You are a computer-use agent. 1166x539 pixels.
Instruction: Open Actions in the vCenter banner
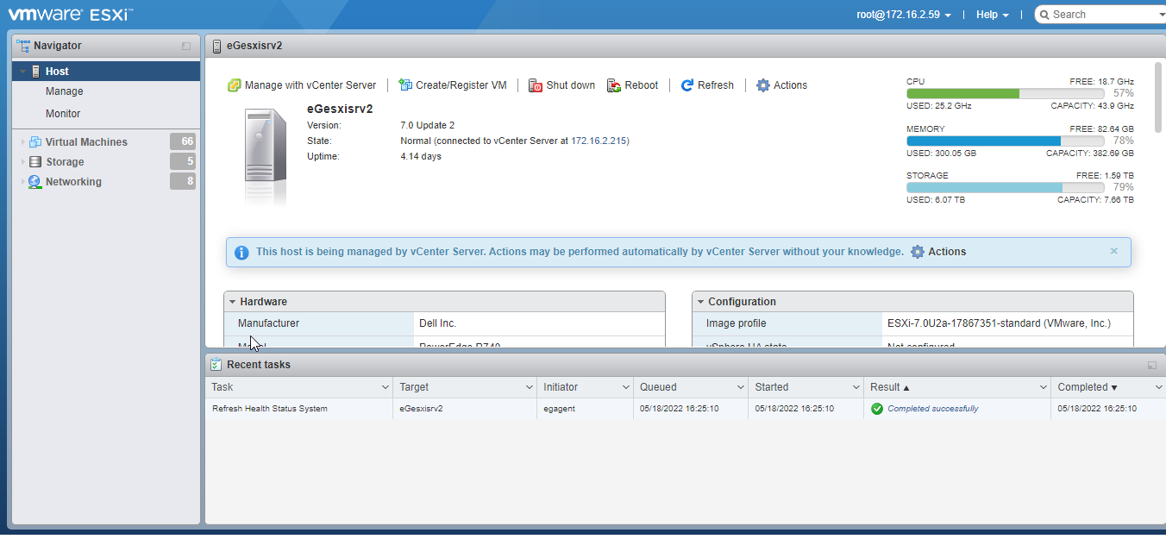pos(938,252)
